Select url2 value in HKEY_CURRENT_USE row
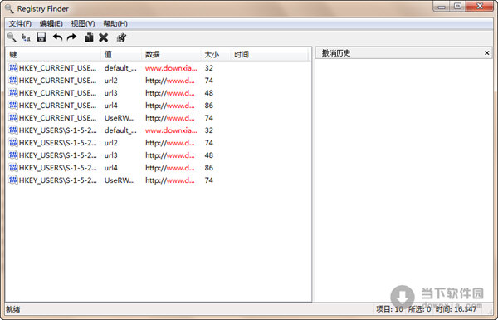This screenshot has width=498, height=320. [x=111, y=81]
